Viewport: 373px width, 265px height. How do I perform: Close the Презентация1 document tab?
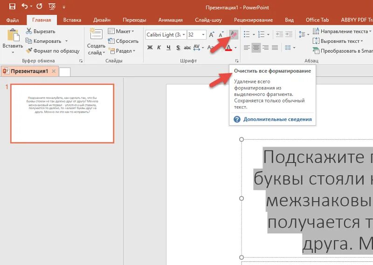(x=54, y=71)
